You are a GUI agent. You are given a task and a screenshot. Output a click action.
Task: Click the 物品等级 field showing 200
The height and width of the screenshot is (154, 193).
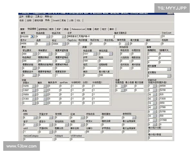point(29,61)
